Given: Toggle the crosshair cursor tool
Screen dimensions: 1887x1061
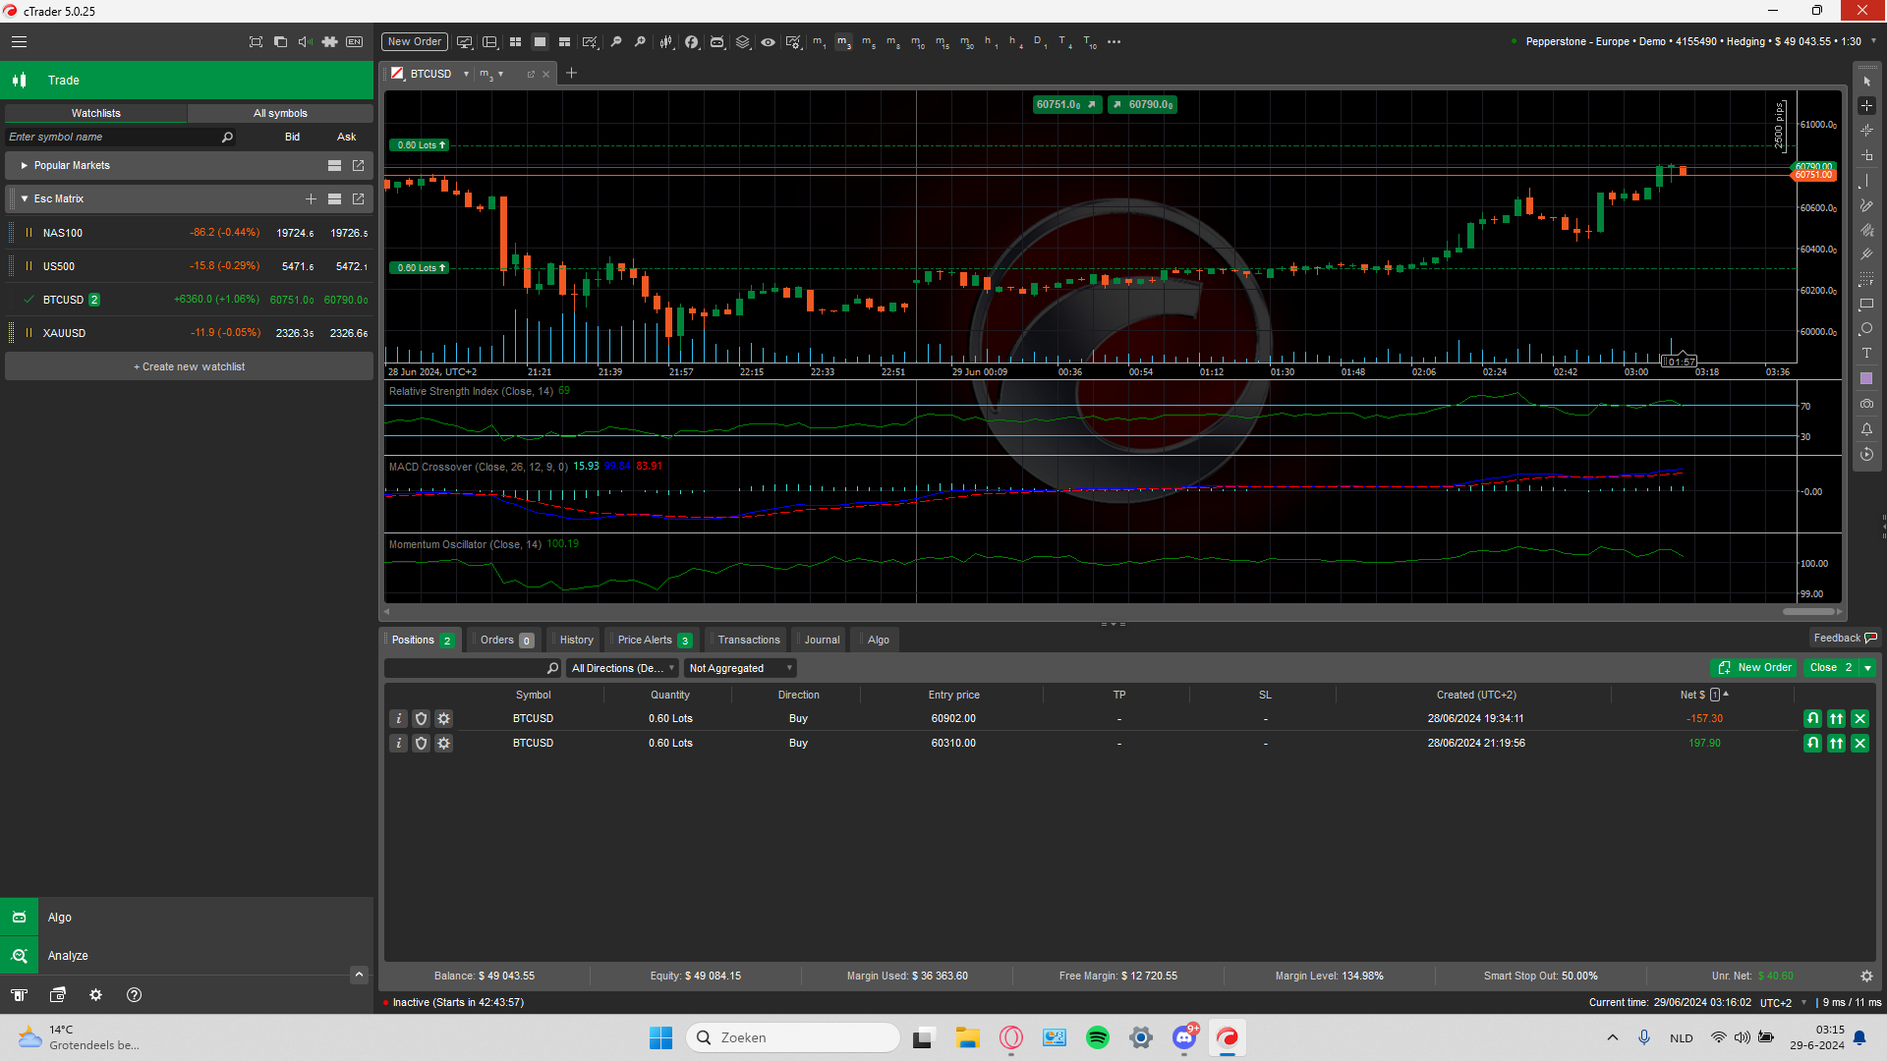Looking at the screenshot, I should click(1866, 105).
